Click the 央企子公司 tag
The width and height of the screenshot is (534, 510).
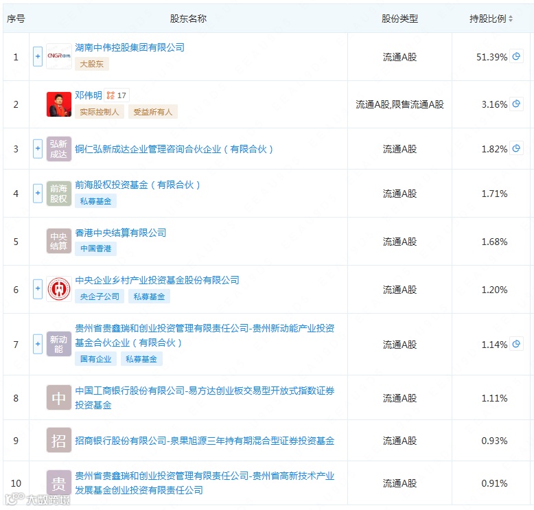(100, 297)
